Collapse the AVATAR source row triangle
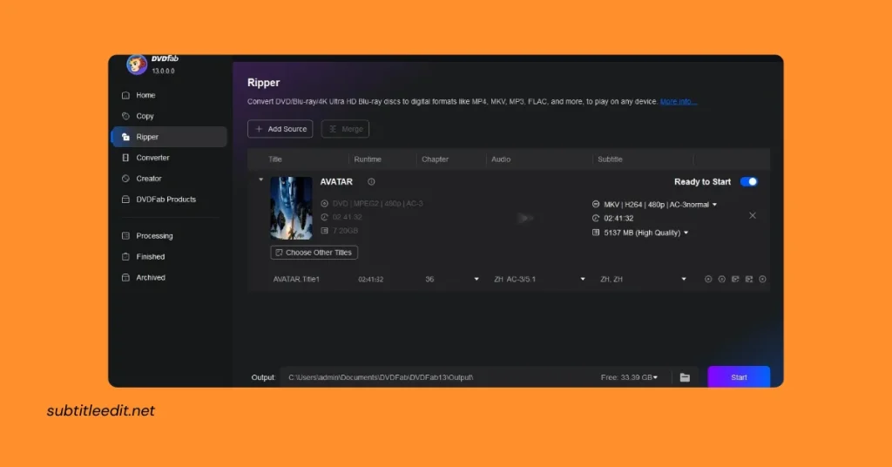Screen dimensions: 892x467 [x=261, y=179]
